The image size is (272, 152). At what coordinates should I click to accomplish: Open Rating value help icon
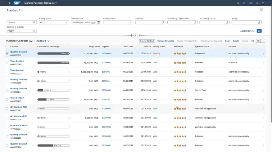(x=259, y=22)
